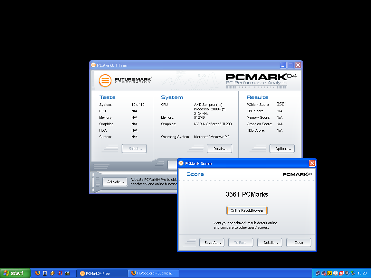
Task: Click PCMark Score value 3561 in Results
Action: pos(281,104)
